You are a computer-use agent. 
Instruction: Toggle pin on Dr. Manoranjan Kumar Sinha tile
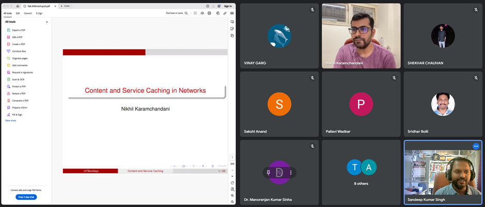(269, 172)
